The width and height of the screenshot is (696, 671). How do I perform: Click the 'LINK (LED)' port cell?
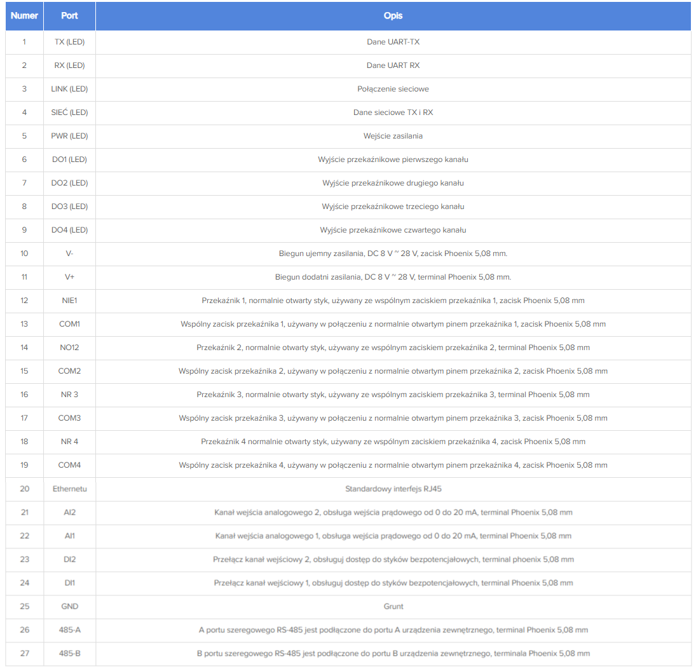pyautogui.click(x=70, y=89)
